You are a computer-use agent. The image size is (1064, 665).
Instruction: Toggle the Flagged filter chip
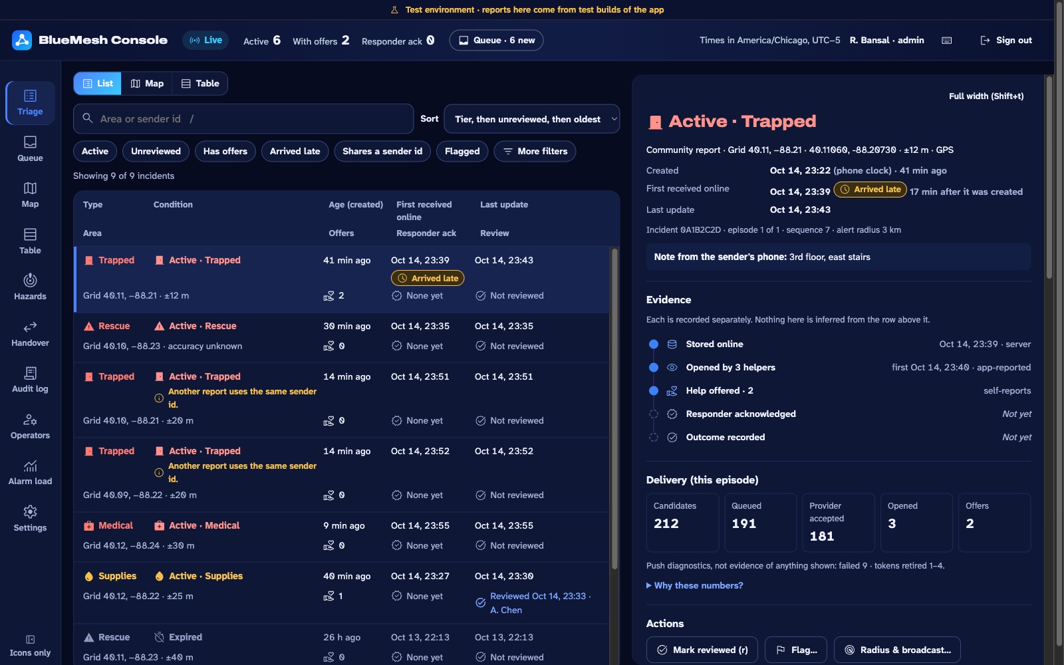point(462,152)
